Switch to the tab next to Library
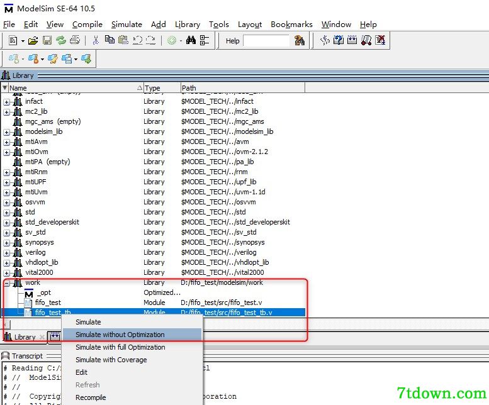 [x=55, y=336]
